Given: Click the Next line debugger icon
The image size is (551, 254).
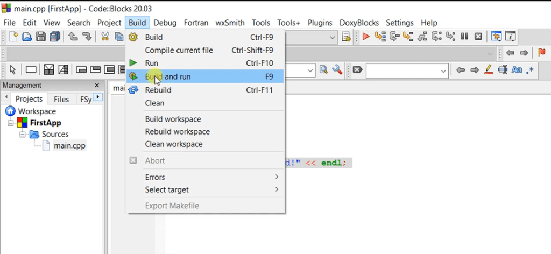Looking at the screenshot, I should [x=394, y=36].
